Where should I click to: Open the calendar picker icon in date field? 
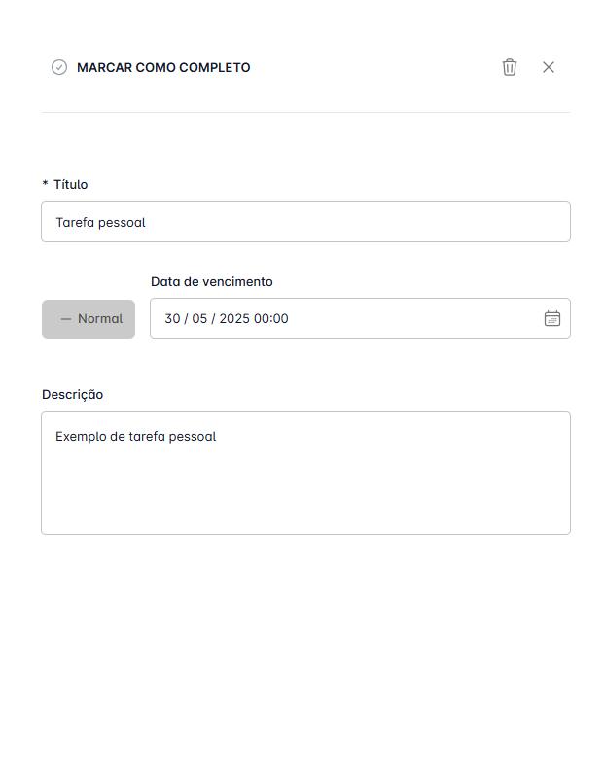(552, 318)
